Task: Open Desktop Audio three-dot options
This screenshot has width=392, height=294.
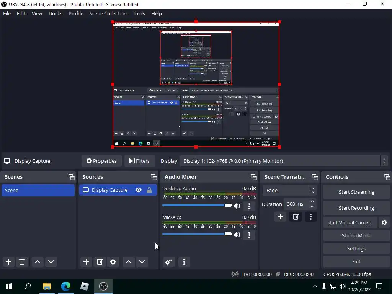Action: coord(249,206)
